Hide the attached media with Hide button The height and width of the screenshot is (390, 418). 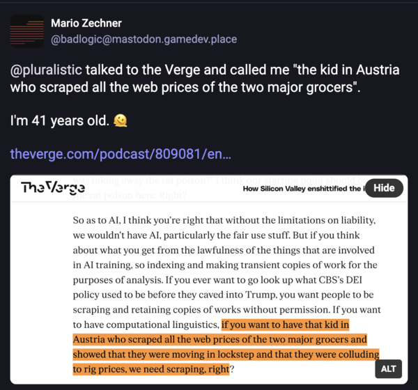[384, 188]
